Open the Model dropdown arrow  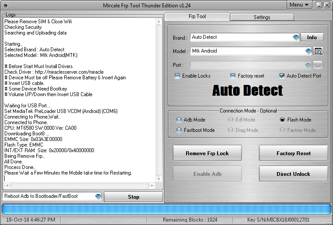coord(308,51)
